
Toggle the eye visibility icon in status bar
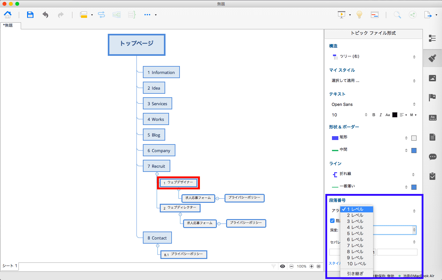click(x=283, y=266)
